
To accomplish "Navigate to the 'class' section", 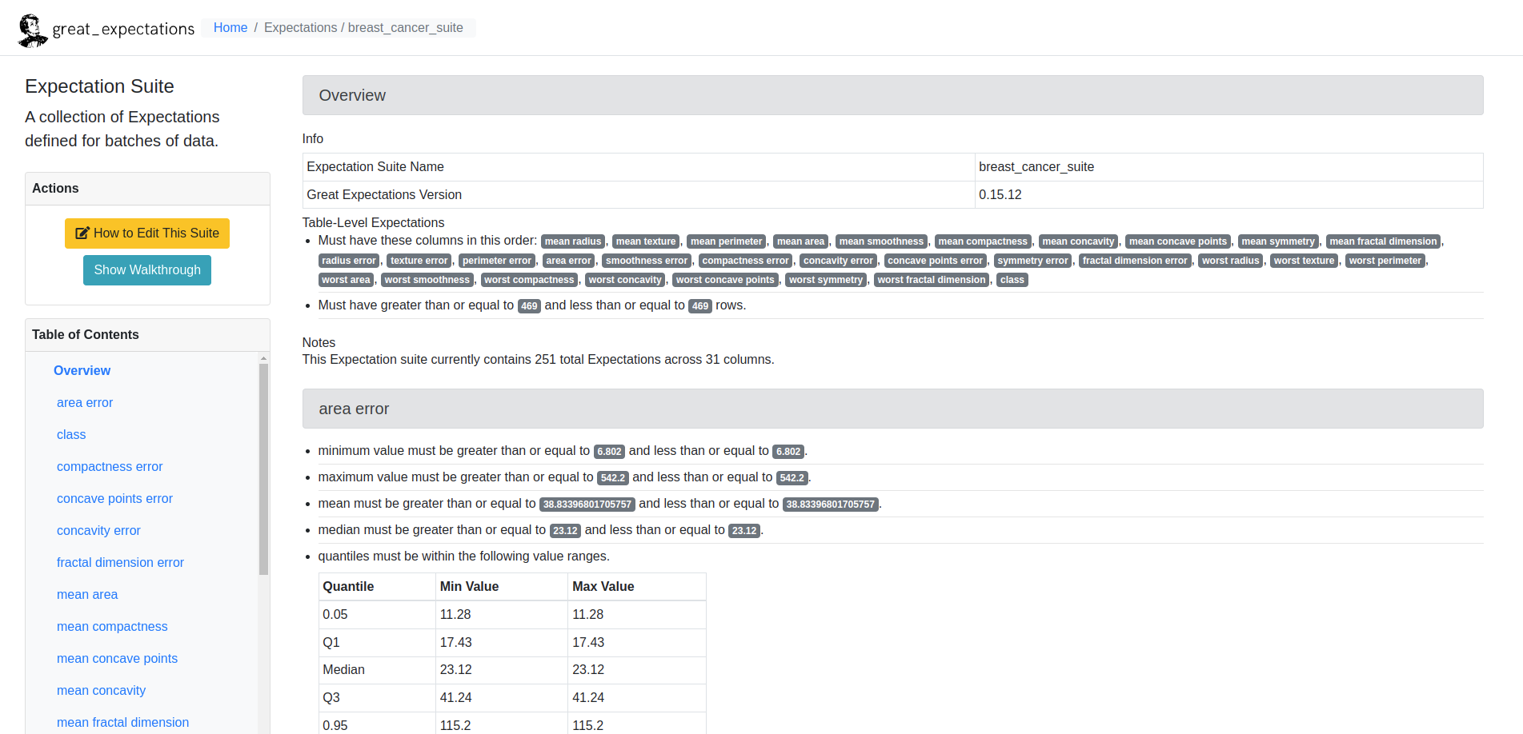I will coord(71,434).
